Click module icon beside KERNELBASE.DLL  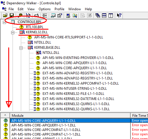click(30, 48)
